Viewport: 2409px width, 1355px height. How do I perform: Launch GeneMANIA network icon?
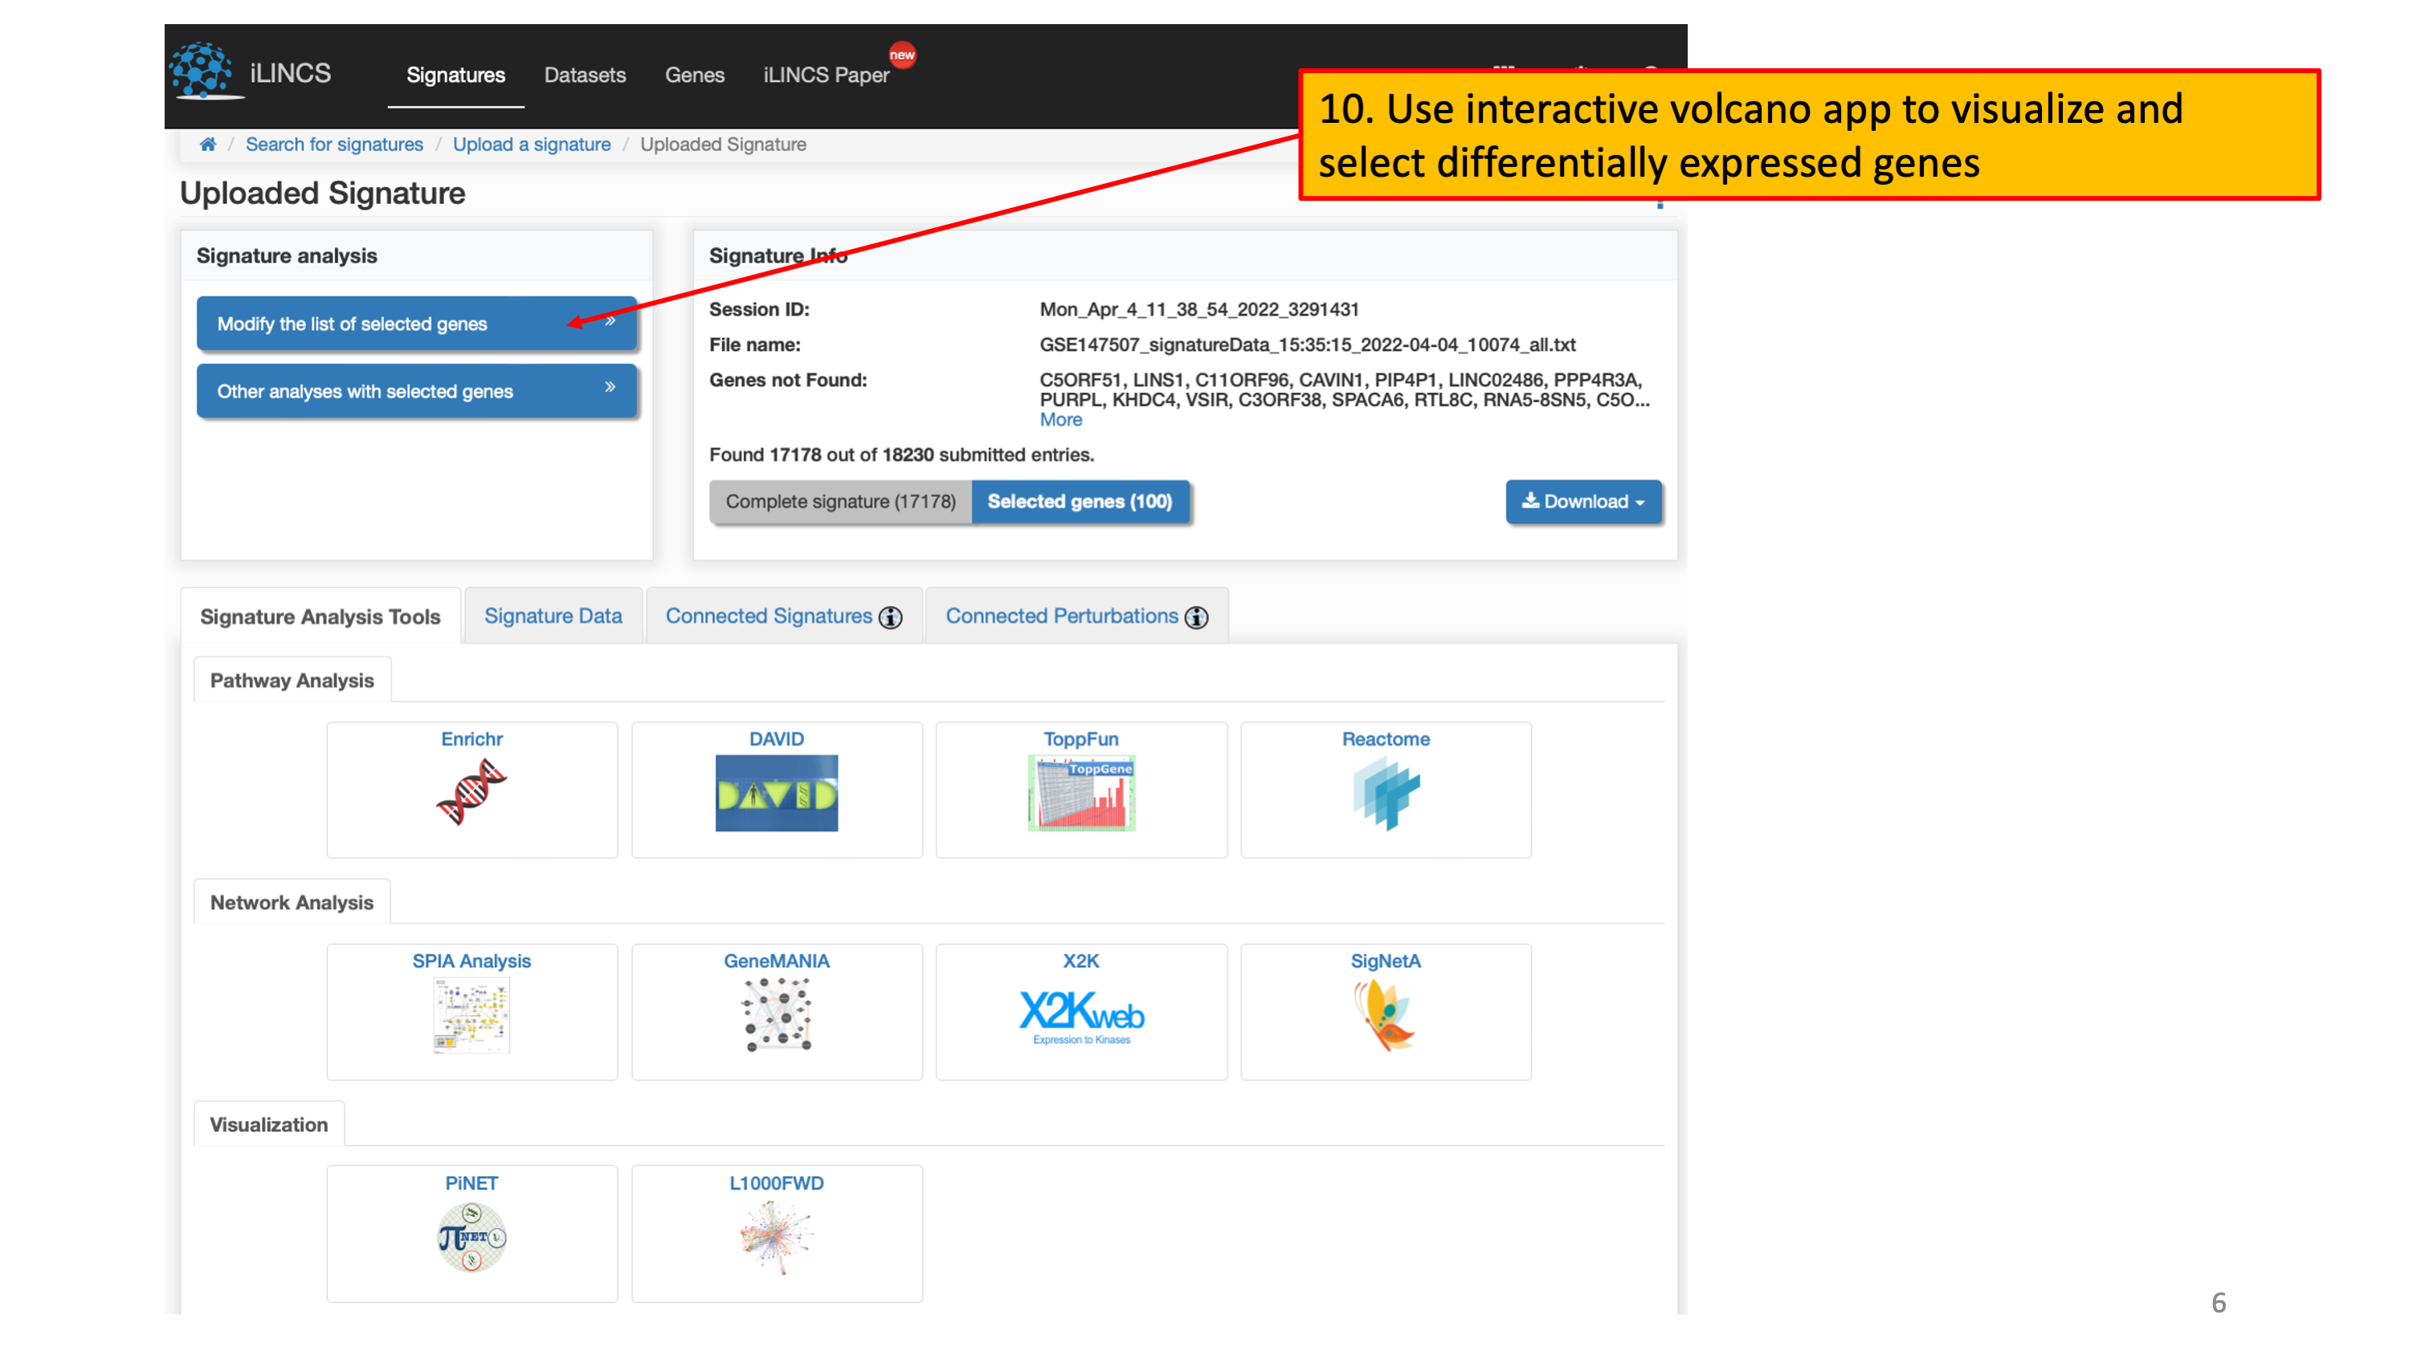point(776,1015)
